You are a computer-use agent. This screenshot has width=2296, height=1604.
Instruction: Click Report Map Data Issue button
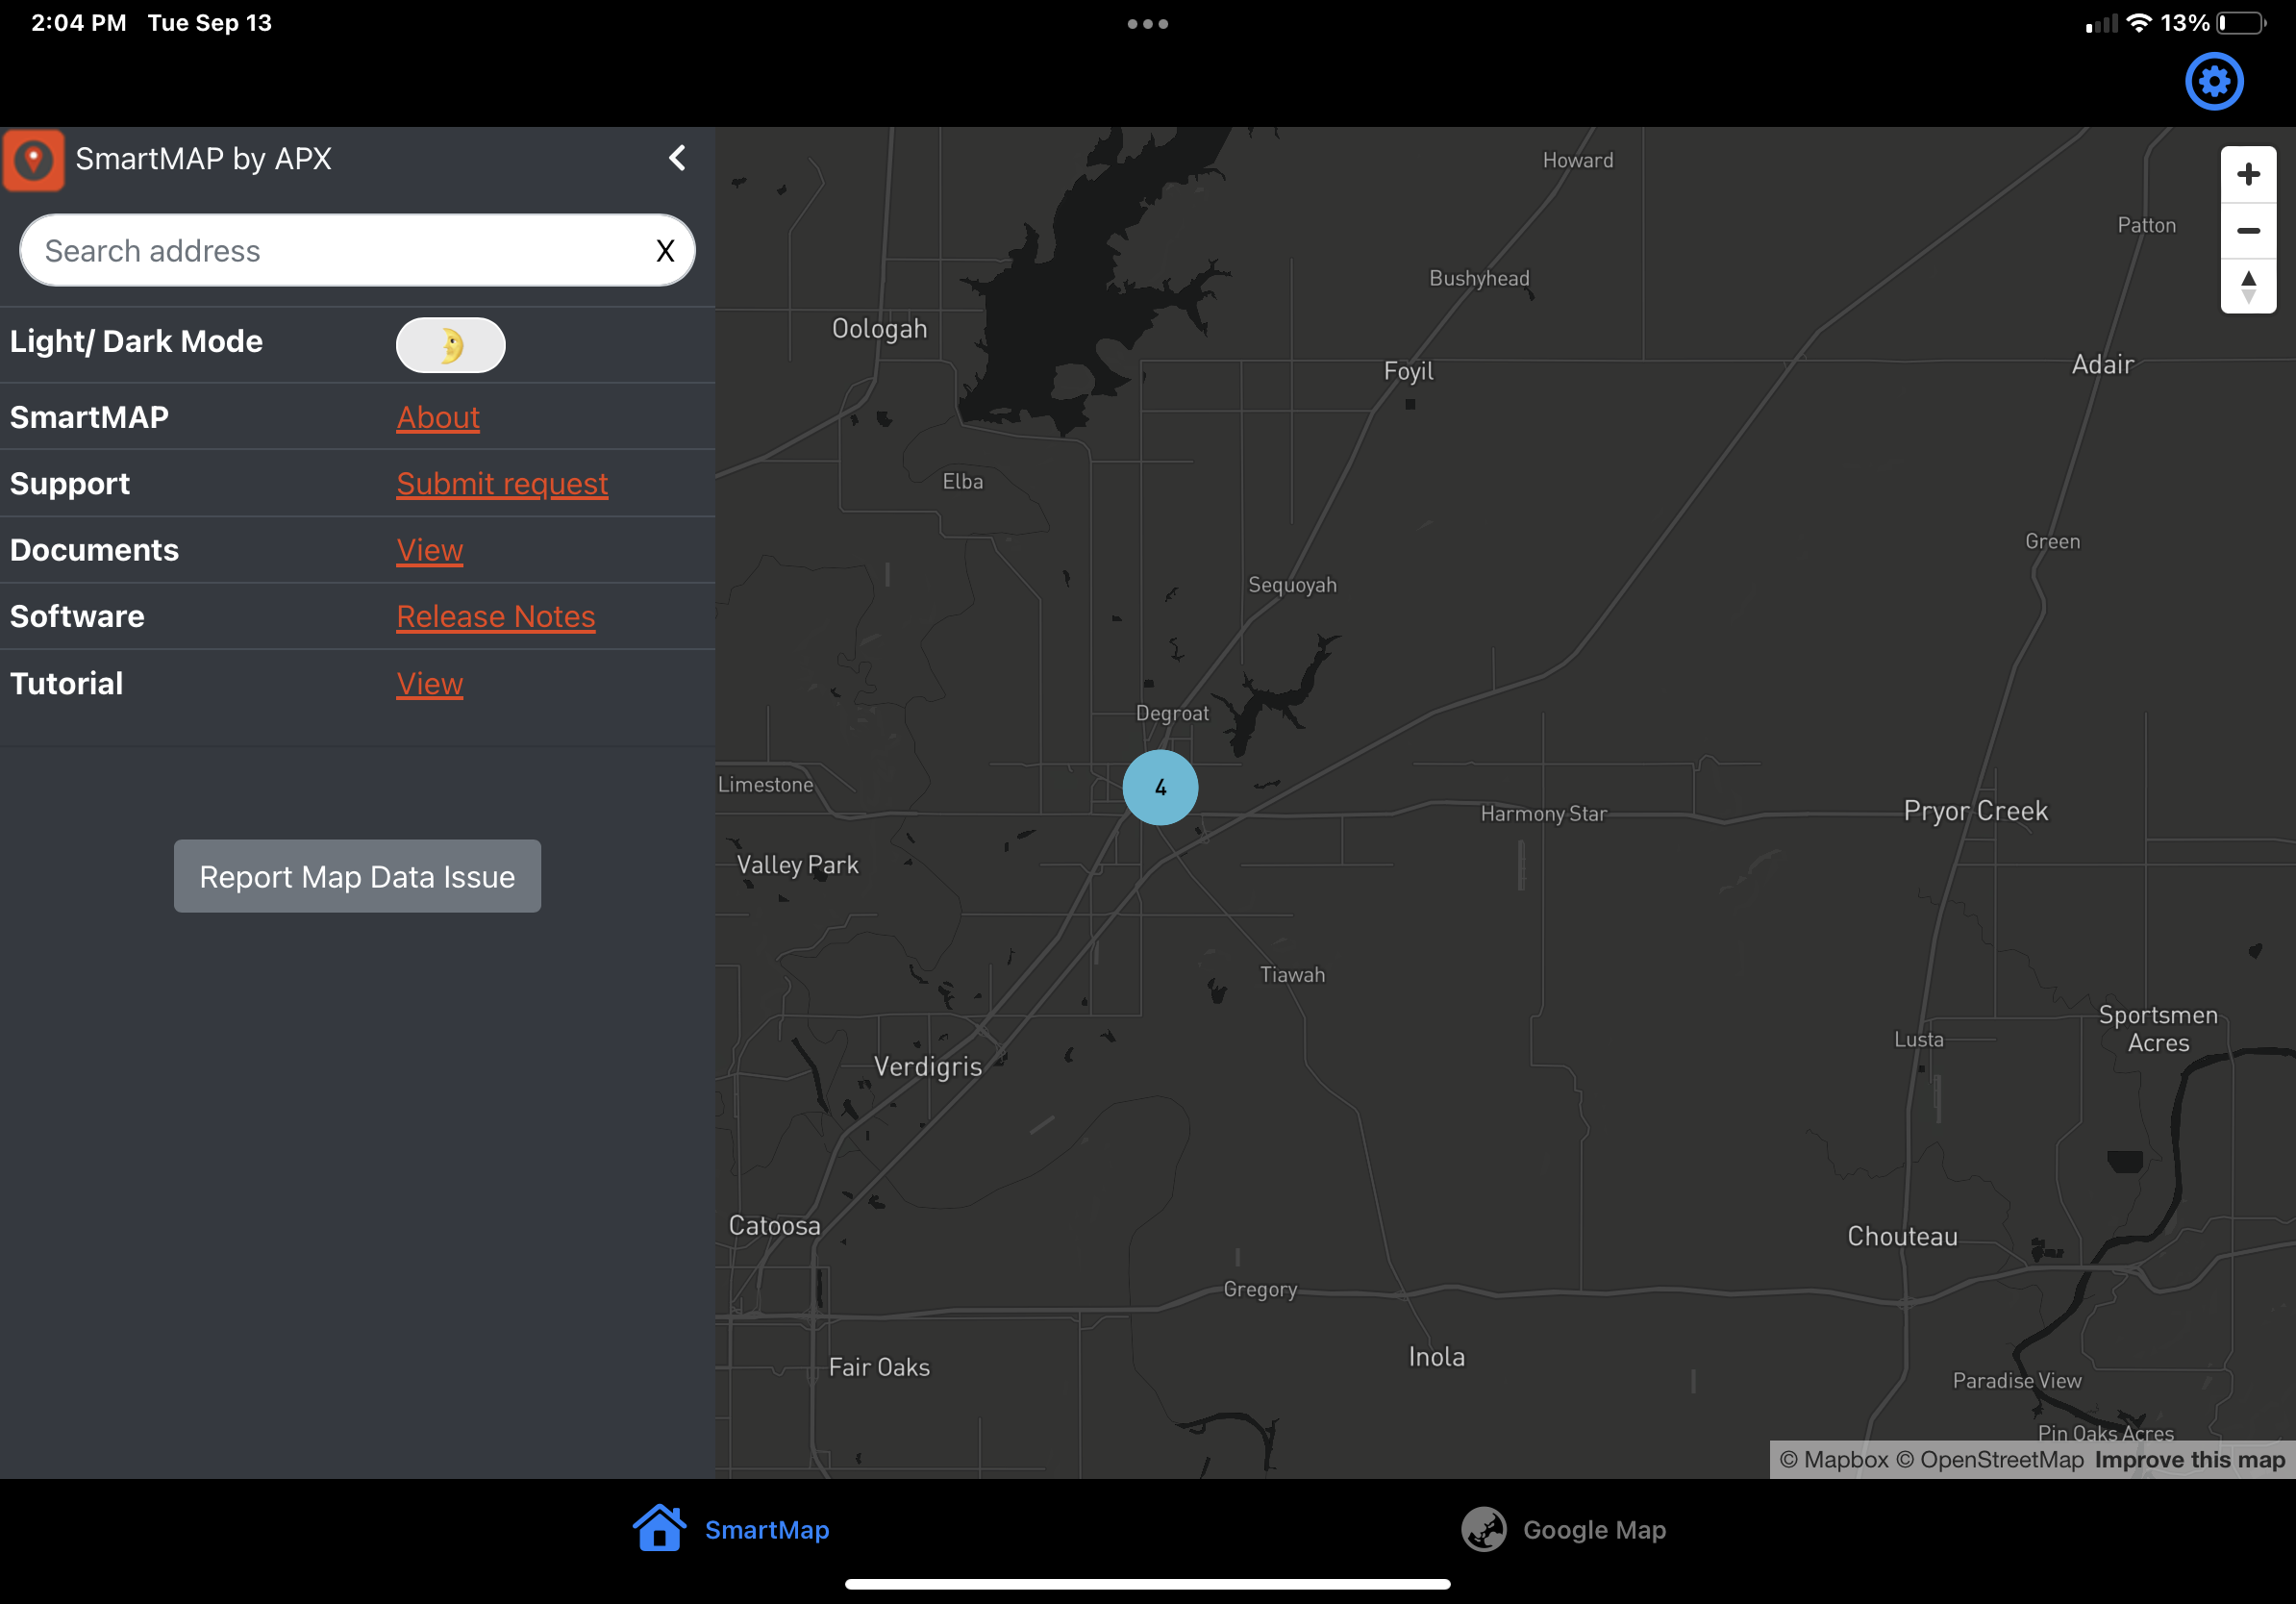(357, 876)
